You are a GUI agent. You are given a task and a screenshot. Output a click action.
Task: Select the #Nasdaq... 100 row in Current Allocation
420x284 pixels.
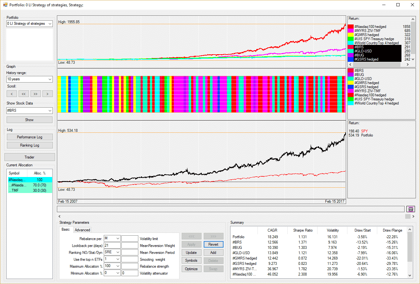click(x=30, y=180)
